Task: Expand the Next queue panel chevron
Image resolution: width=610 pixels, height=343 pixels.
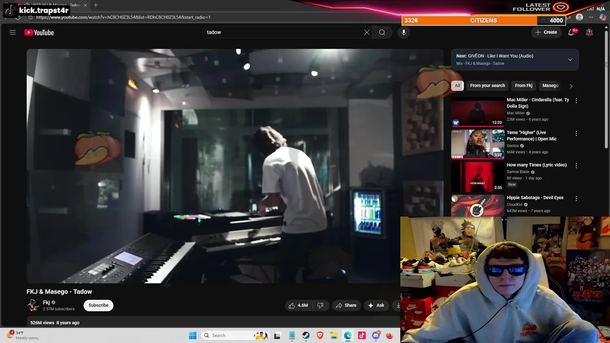Action: (x=570, y=60)
